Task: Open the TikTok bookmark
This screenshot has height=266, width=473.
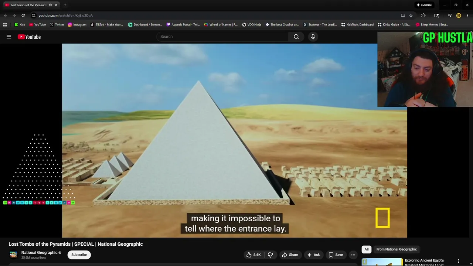Action: coord(106,25)
